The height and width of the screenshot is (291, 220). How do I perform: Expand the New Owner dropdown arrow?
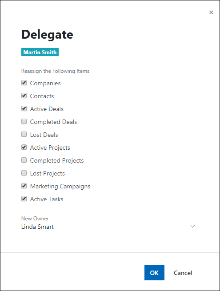pos(193,226)
